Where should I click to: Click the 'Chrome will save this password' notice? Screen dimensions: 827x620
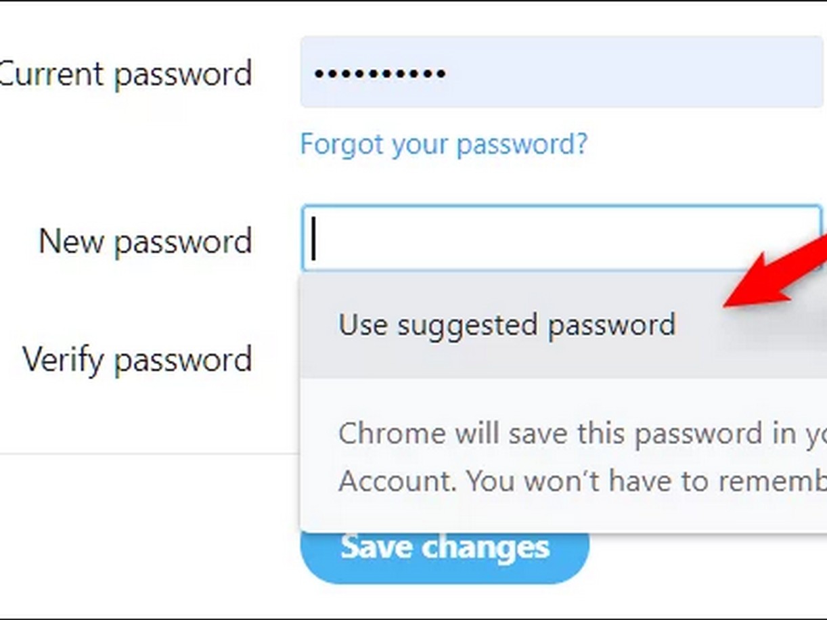575,434
